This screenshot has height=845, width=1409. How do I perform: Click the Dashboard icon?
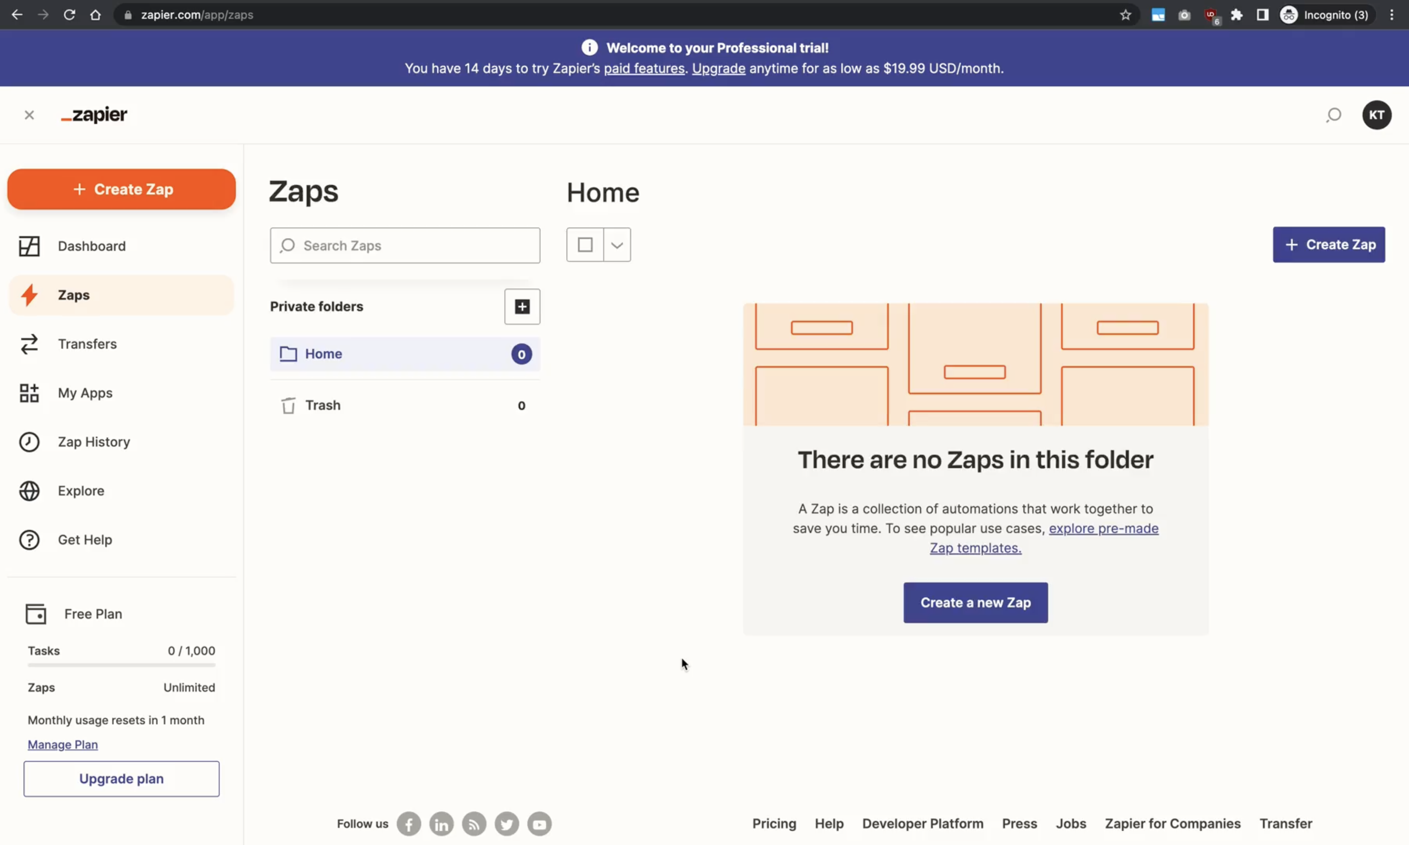point(29,246)
